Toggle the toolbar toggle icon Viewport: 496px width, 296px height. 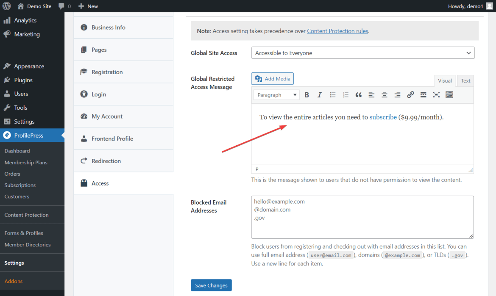coord(449,95)
